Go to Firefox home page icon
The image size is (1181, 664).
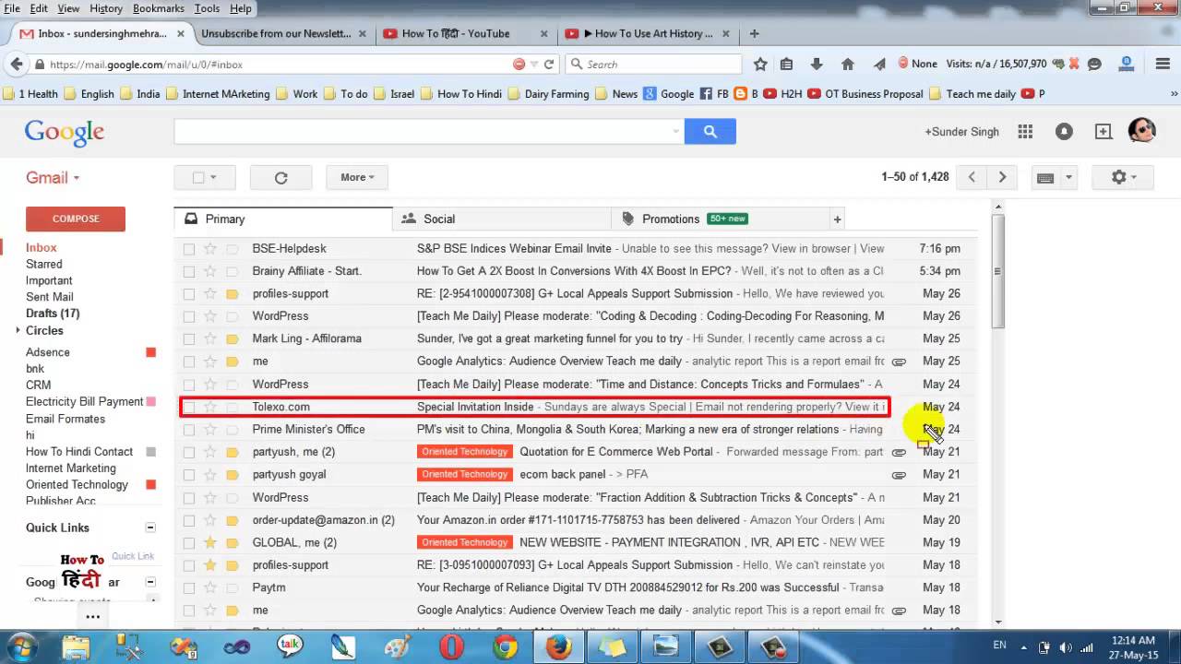click(x=848, y=65)
